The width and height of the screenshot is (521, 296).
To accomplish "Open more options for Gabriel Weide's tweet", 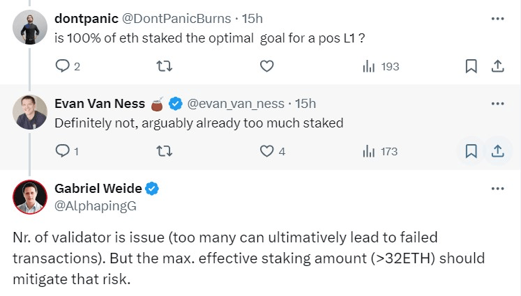I will [497, 189].
